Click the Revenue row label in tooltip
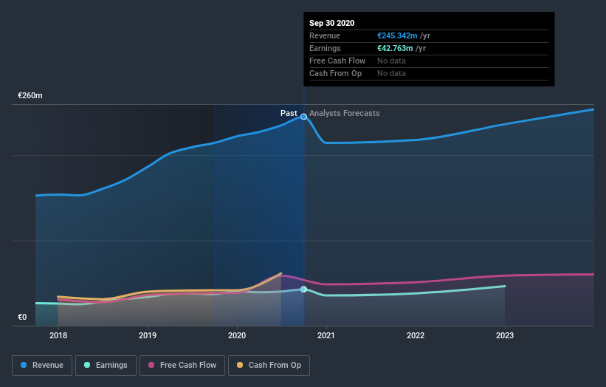This screenshot has height=387, width=606. pos(325,35)
